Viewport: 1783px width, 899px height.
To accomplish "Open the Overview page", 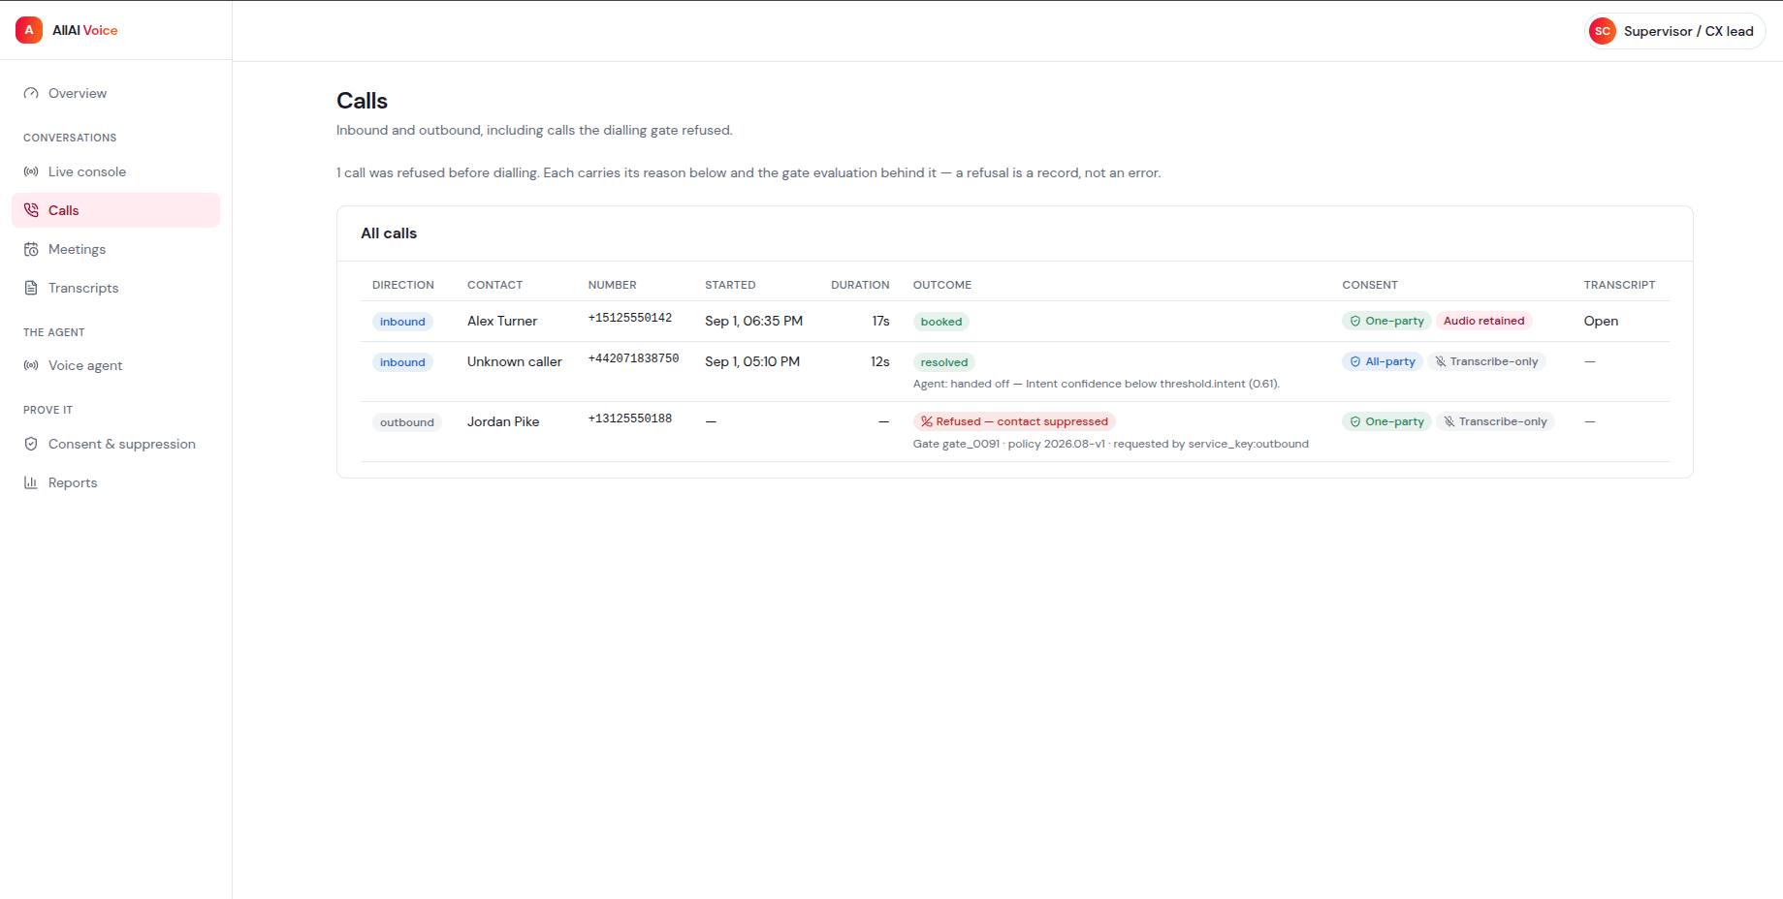I will tap(115, 93).
